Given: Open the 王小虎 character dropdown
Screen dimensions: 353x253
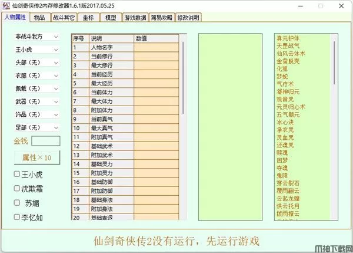Looking at the screenshot, I should [37, 50].
